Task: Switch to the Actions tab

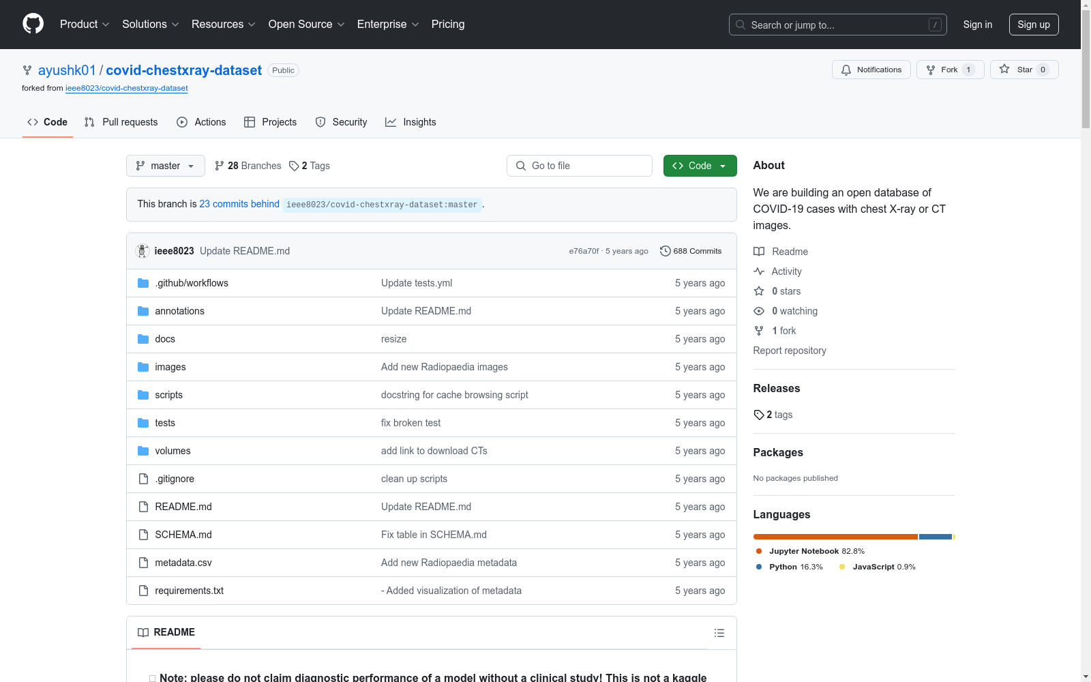Action: point(201,122)
